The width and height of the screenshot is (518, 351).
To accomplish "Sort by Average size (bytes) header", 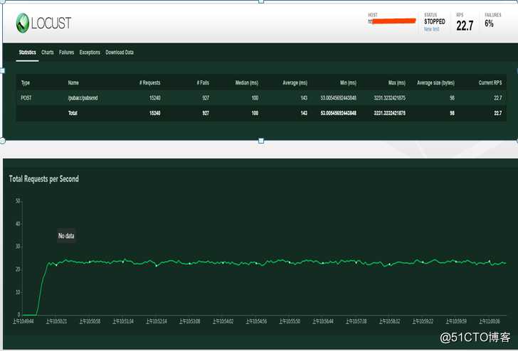I will click(435, 82).
